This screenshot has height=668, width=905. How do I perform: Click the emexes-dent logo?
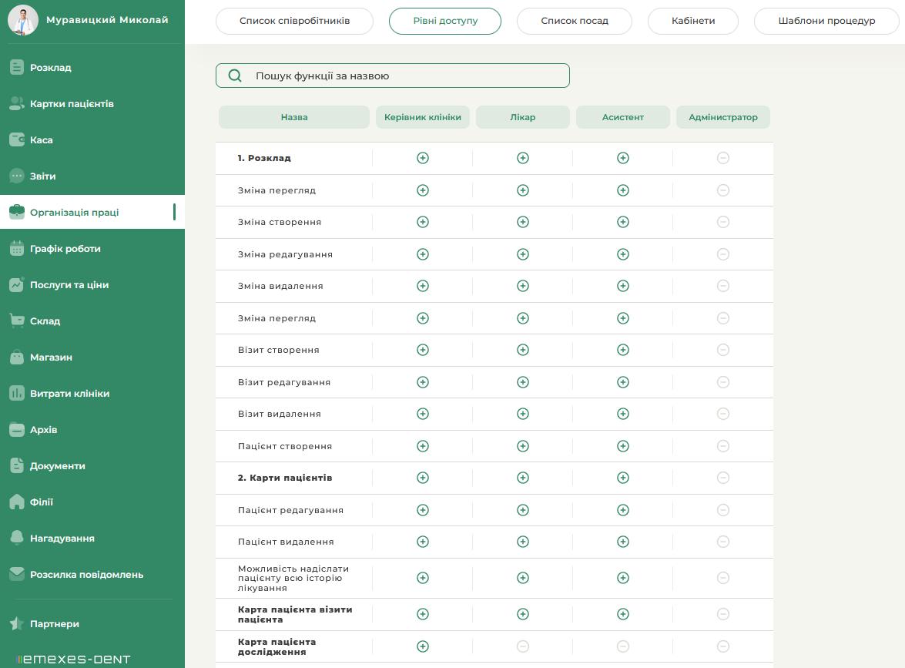click(73, 659)
